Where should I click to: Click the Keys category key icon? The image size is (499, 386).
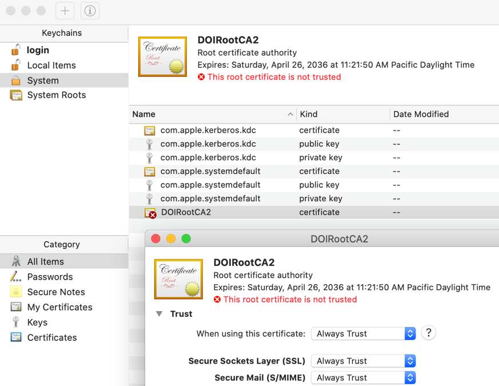click(15, 322)
